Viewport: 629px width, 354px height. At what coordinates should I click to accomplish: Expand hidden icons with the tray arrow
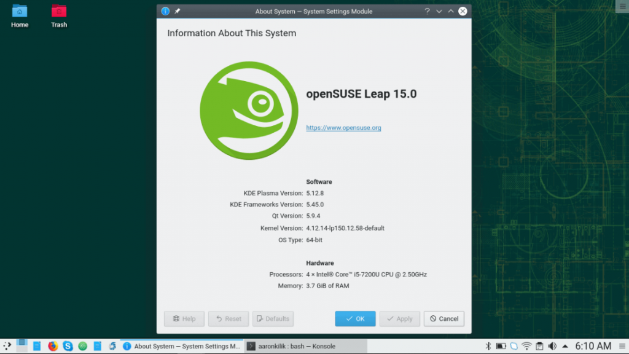click(x=566, y=346)
